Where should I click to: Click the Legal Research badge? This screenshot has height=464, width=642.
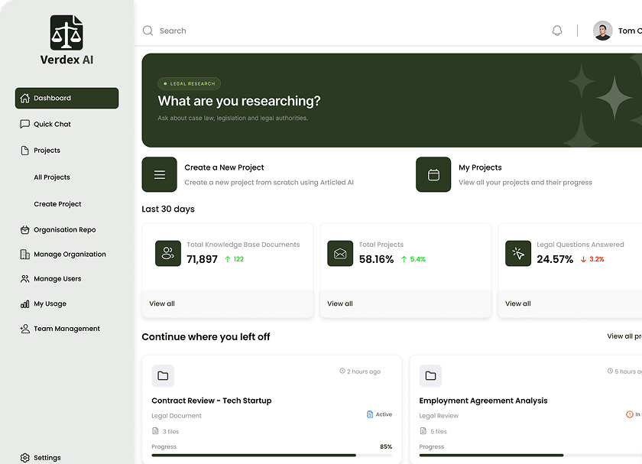pos(190,83)
